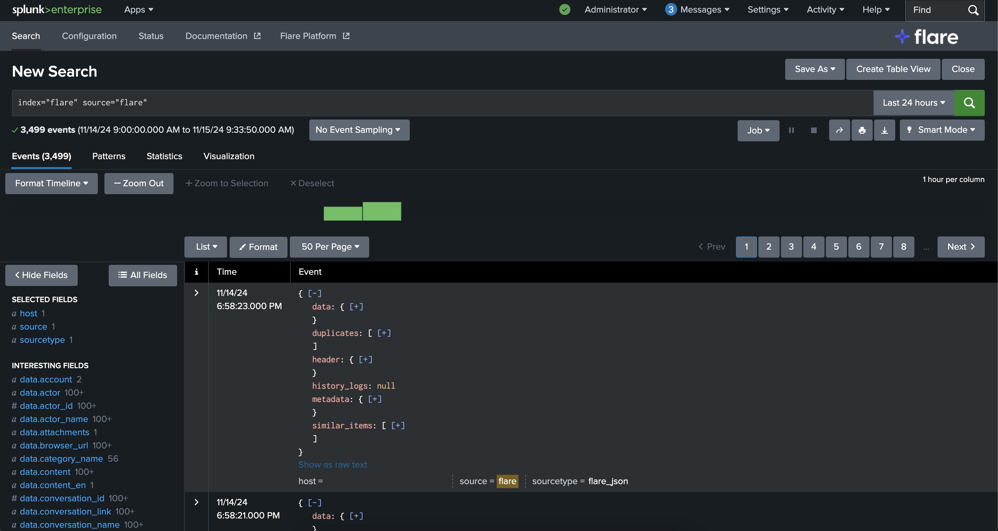Print the search results
The width and height of the screenshot is (998, 531).
[x=862, y=130]
